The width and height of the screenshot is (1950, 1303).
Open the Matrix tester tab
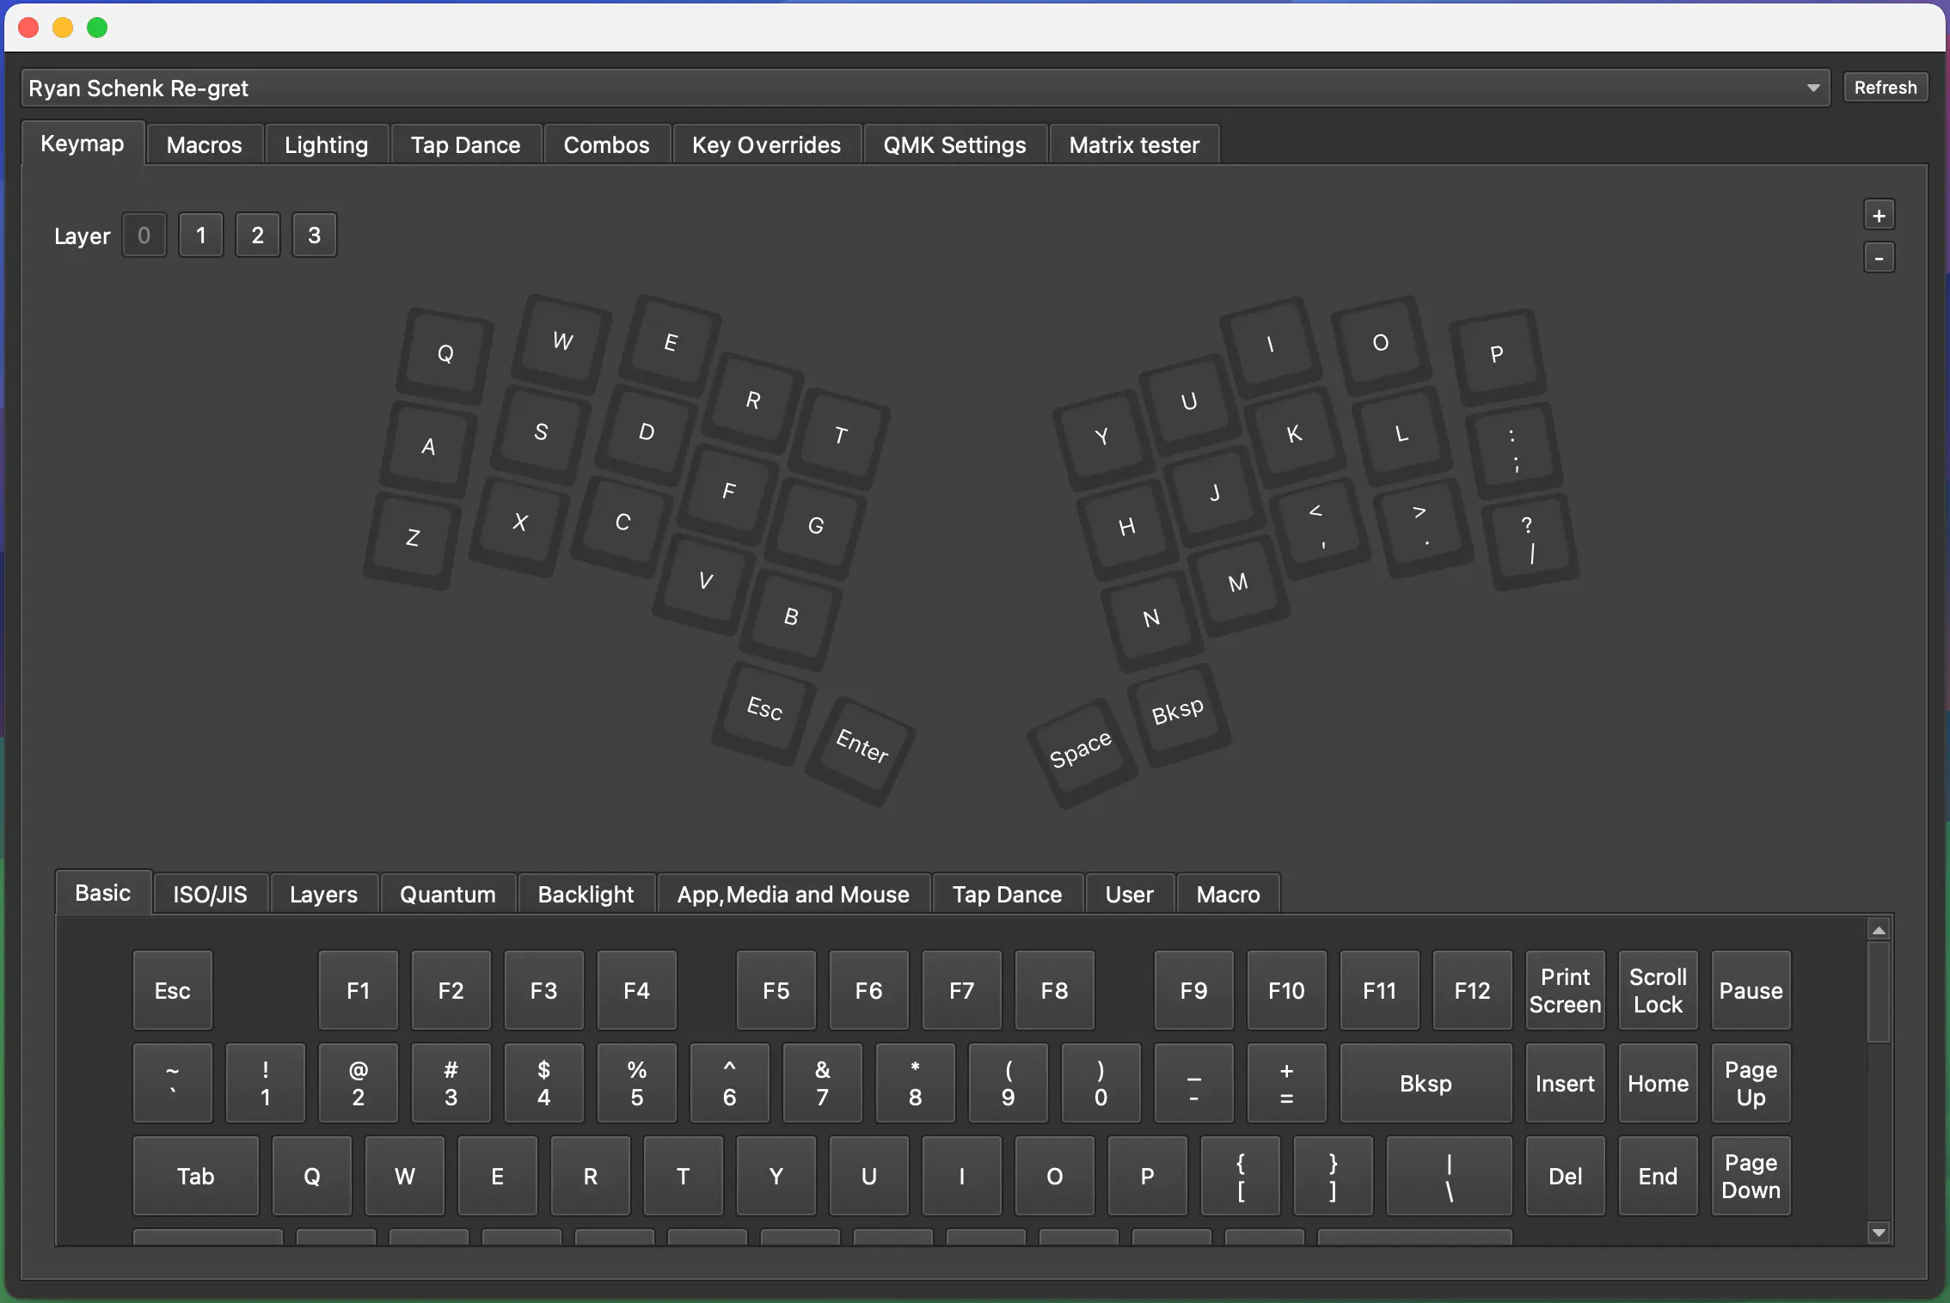coord(1133,144)
